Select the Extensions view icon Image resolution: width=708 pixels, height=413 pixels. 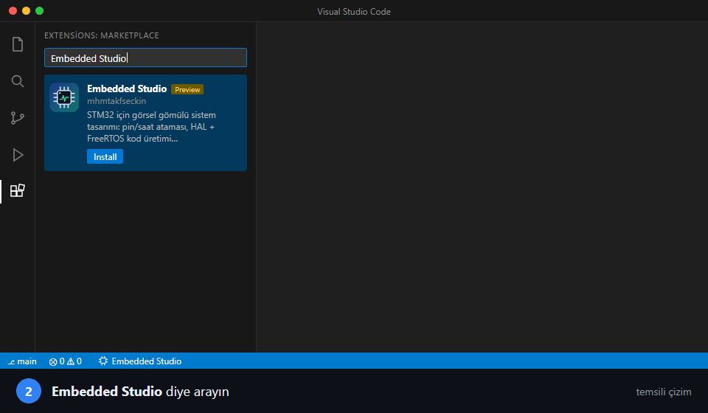click(x=18, y=190)
